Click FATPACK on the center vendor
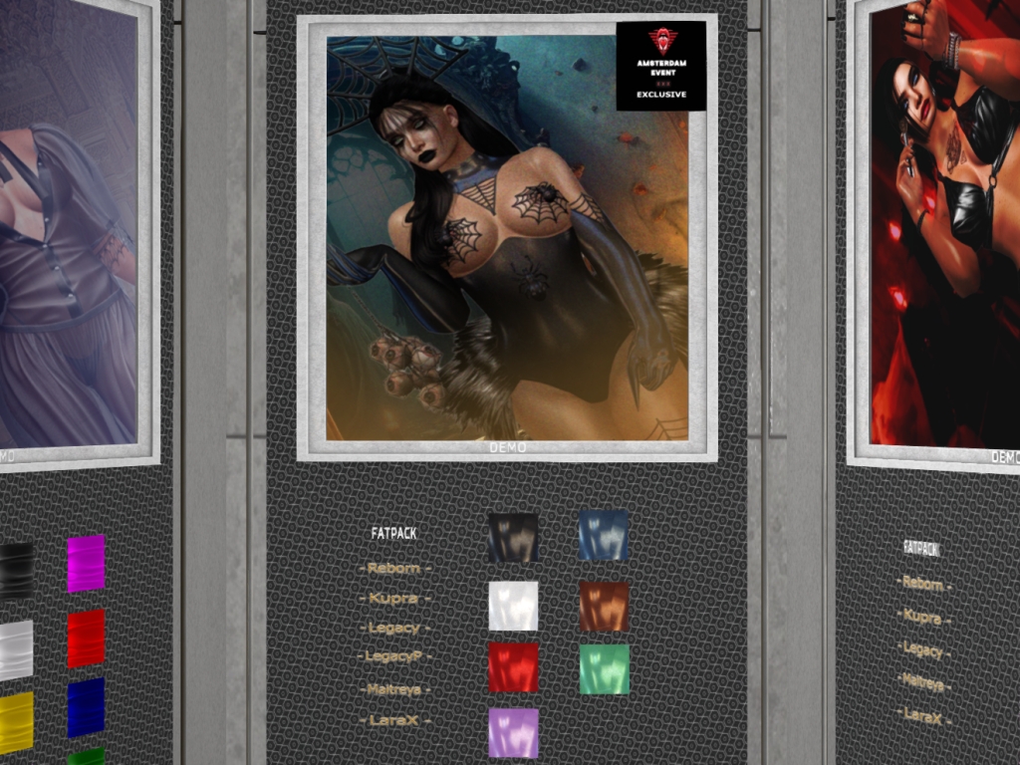Image resolution: width=1020 pixels, height=765 pixels. 393,534
